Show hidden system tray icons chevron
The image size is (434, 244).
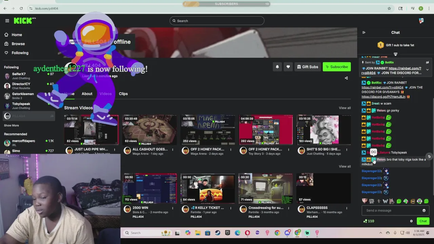(x=380, y=233)
